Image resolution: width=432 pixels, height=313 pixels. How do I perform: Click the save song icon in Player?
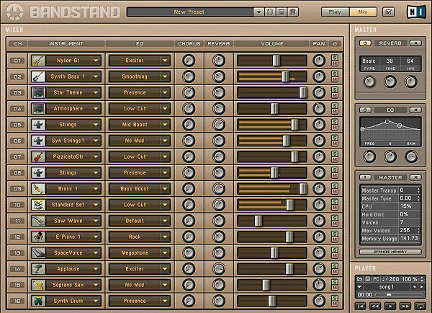pos(367,279)
